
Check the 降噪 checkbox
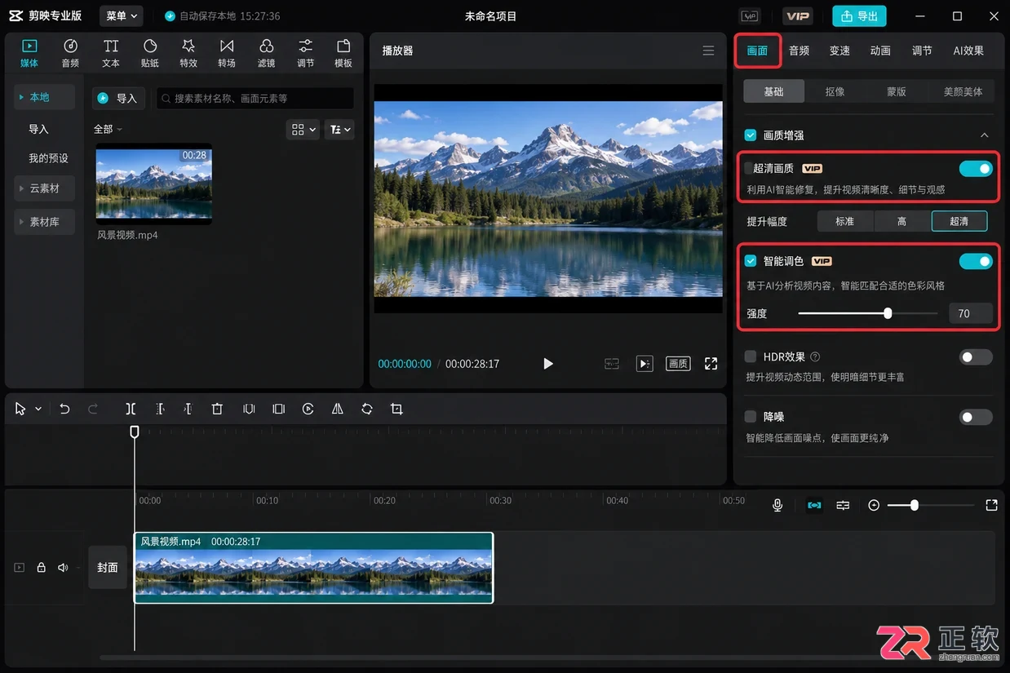(x=751, y=417)
